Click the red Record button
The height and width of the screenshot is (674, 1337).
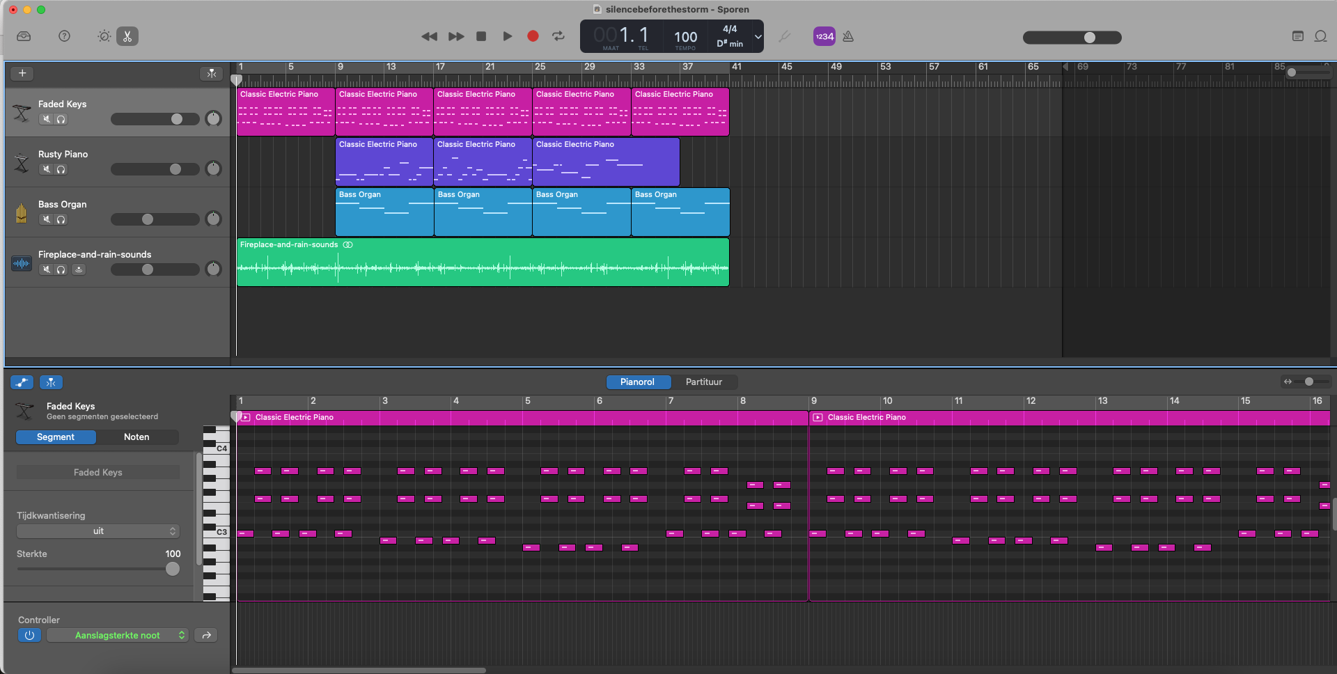tap(533, 36)
